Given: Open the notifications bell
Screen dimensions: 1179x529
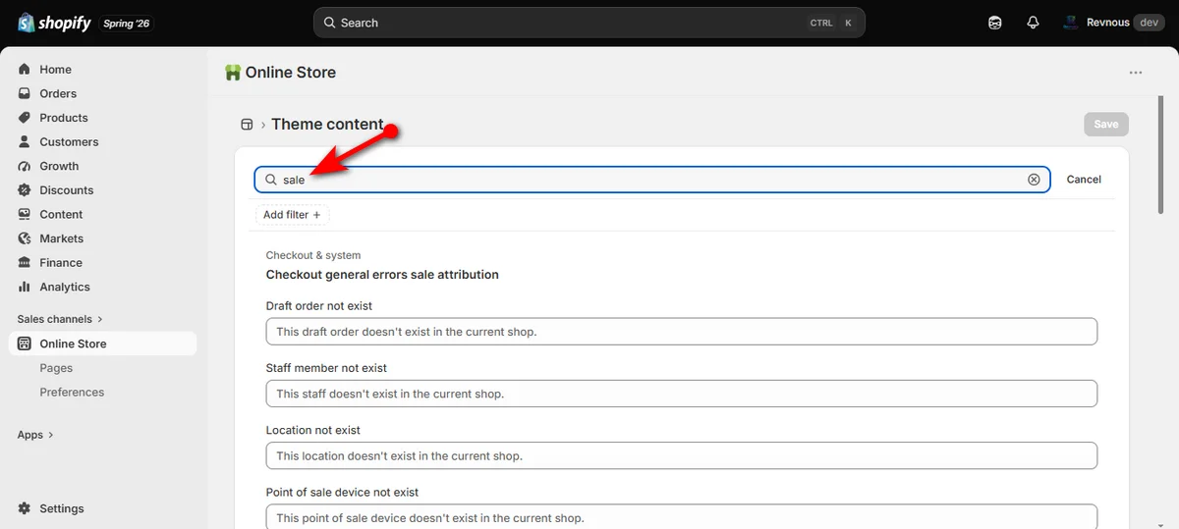Looking at the screenshot, I should pos(1033,23).
